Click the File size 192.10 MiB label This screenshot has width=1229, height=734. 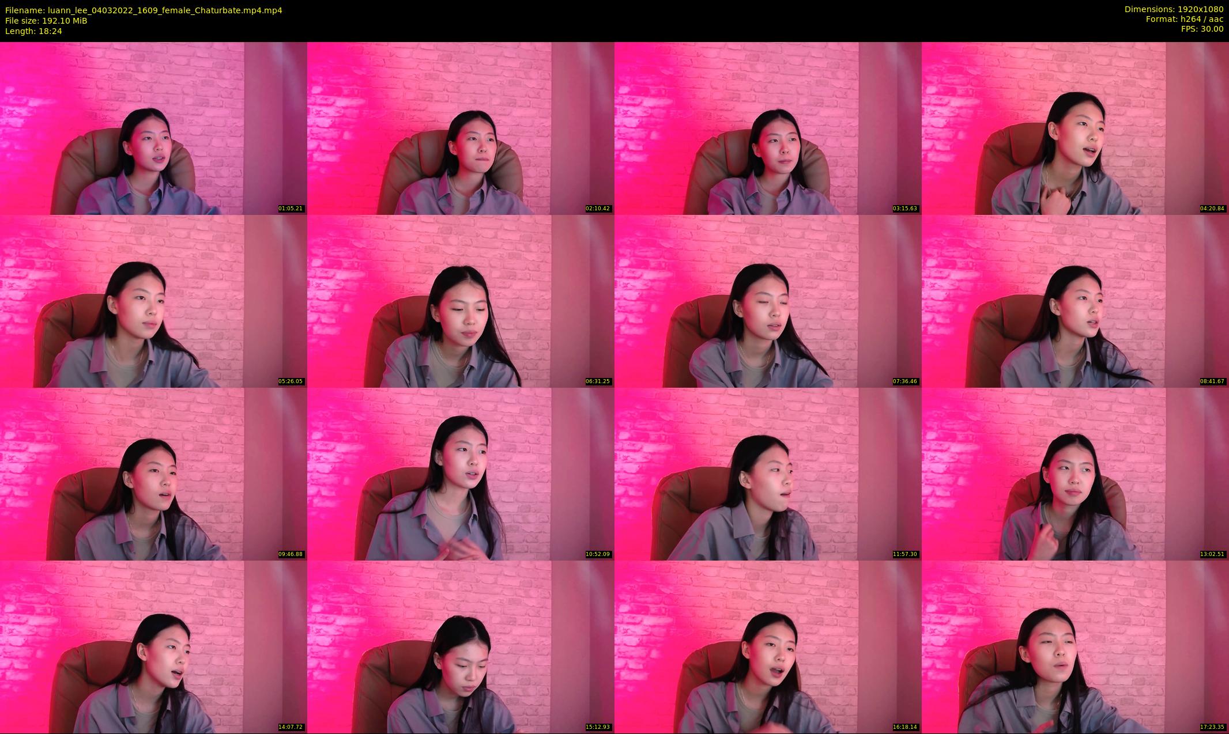click(46, 21)
